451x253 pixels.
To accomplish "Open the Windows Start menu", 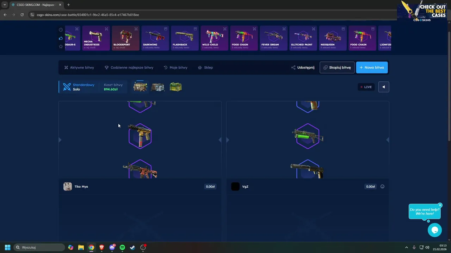I will click(7, 247).
